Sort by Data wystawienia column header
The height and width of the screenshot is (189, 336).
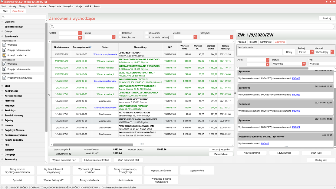pyautogui.click(x=81, y=47)
